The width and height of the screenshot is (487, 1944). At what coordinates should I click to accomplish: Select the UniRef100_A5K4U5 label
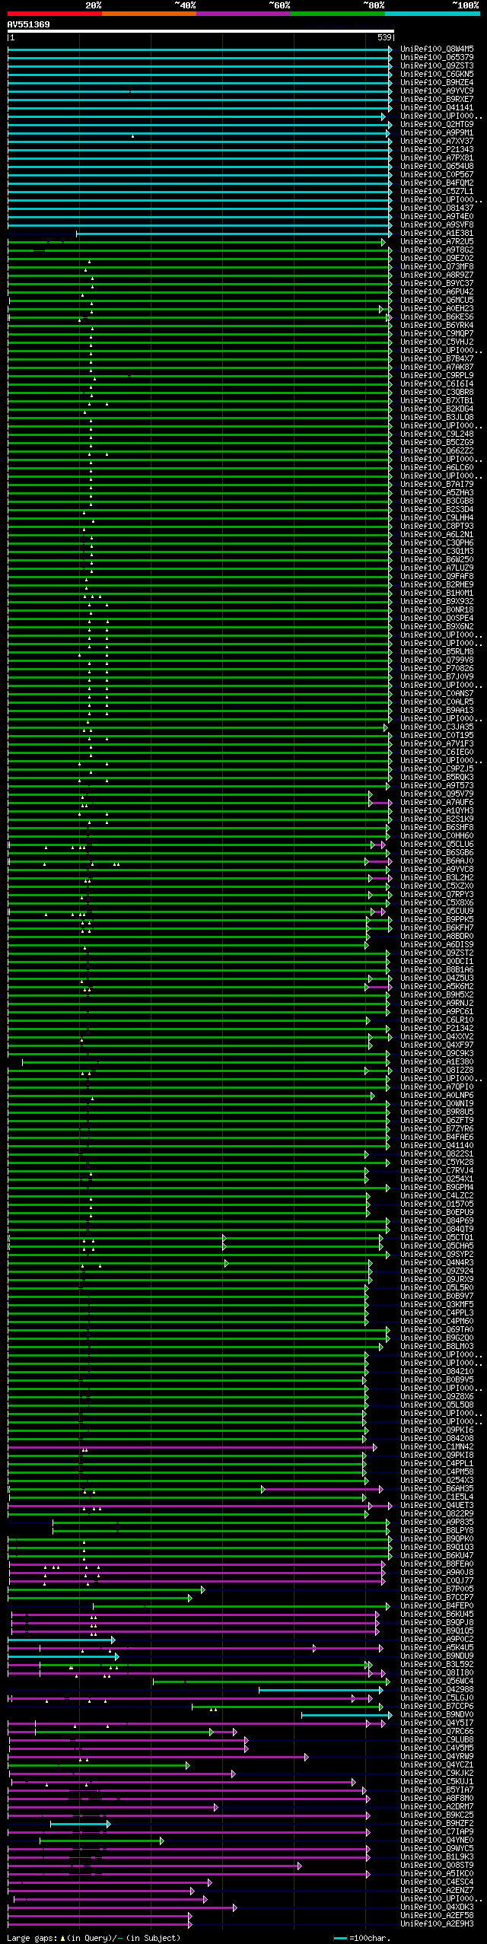click(437, 1648)
